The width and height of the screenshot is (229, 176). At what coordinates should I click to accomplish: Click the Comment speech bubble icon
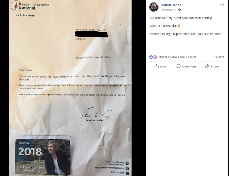tap(179, 66)
